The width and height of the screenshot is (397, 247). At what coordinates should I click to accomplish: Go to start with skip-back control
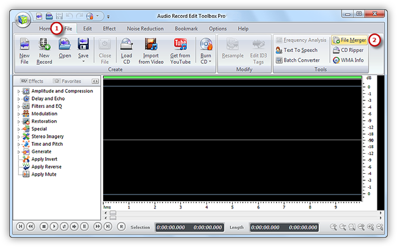click(20, 226)
